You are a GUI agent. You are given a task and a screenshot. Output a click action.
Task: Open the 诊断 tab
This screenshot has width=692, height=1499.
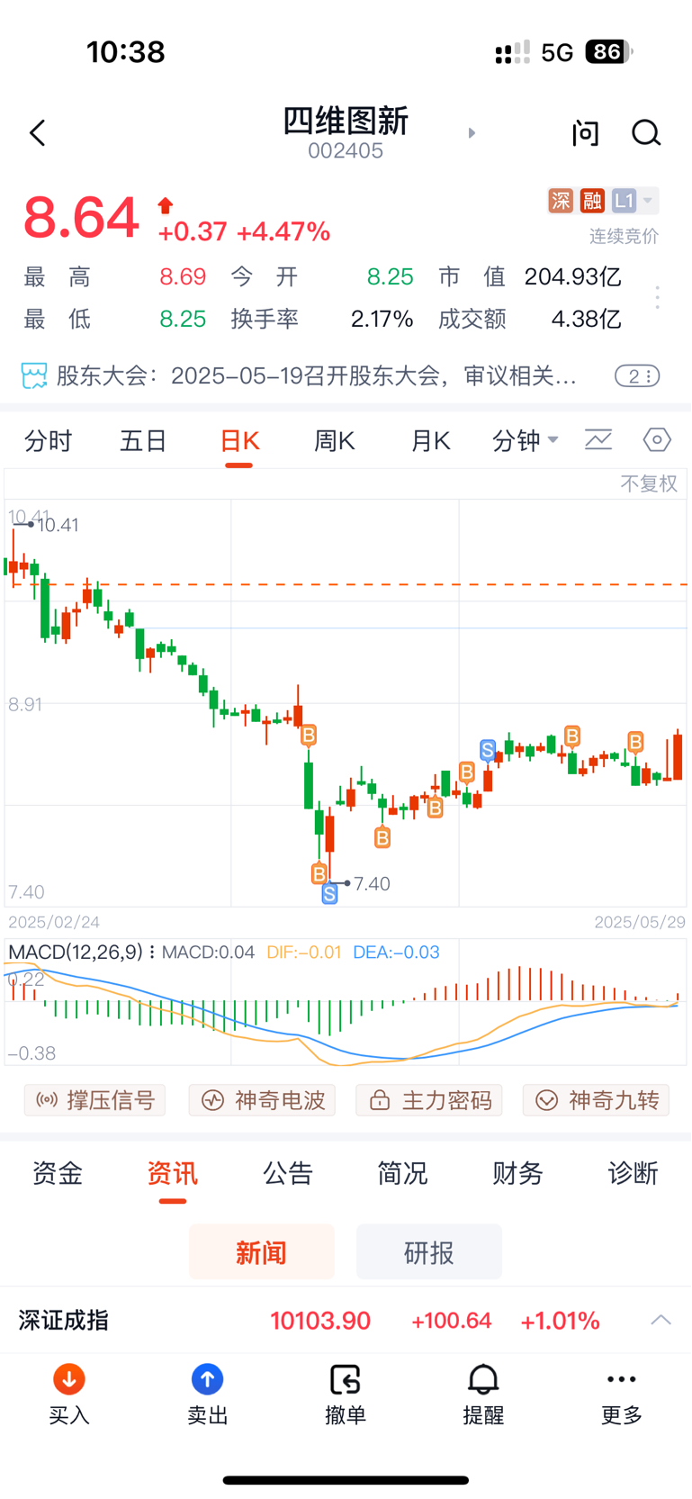[634, 1173]
